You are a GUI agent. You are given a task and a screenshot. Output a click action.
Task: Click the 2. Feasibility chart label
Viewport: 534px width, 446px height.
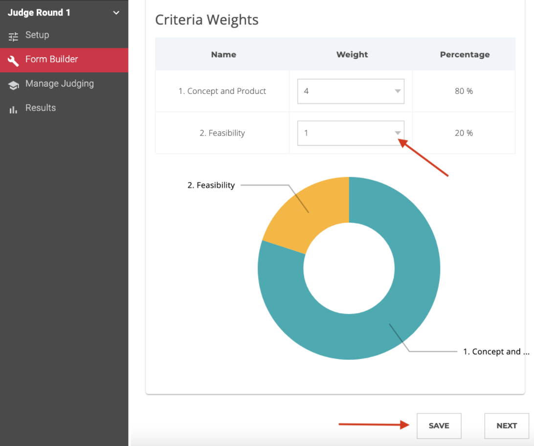tap(211, 185)
